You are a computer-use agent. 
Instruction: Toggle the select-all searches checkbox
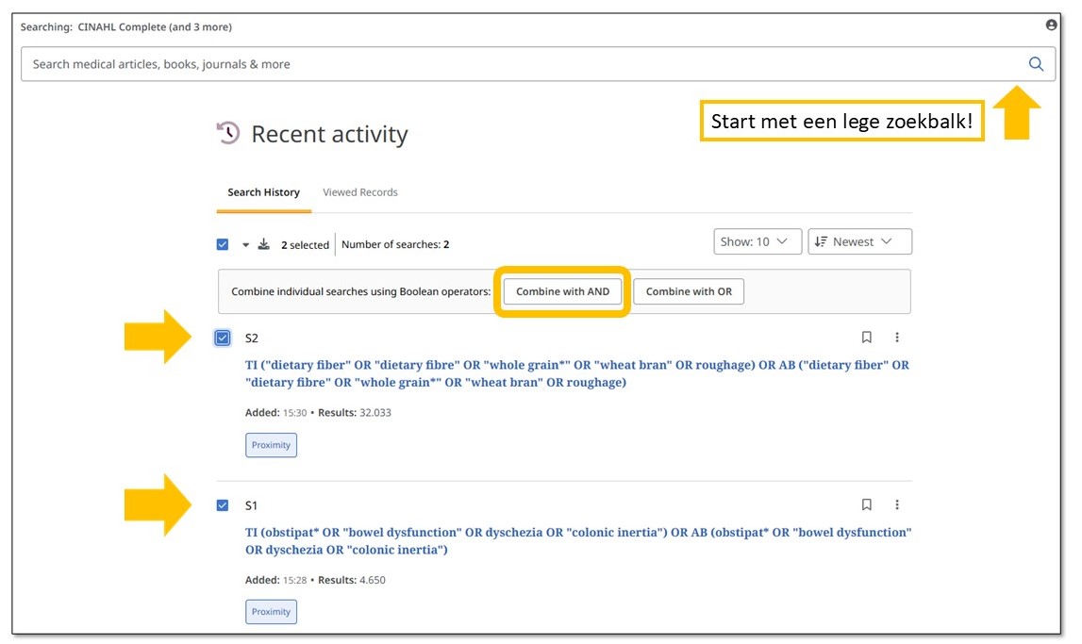tap(223, 244)
